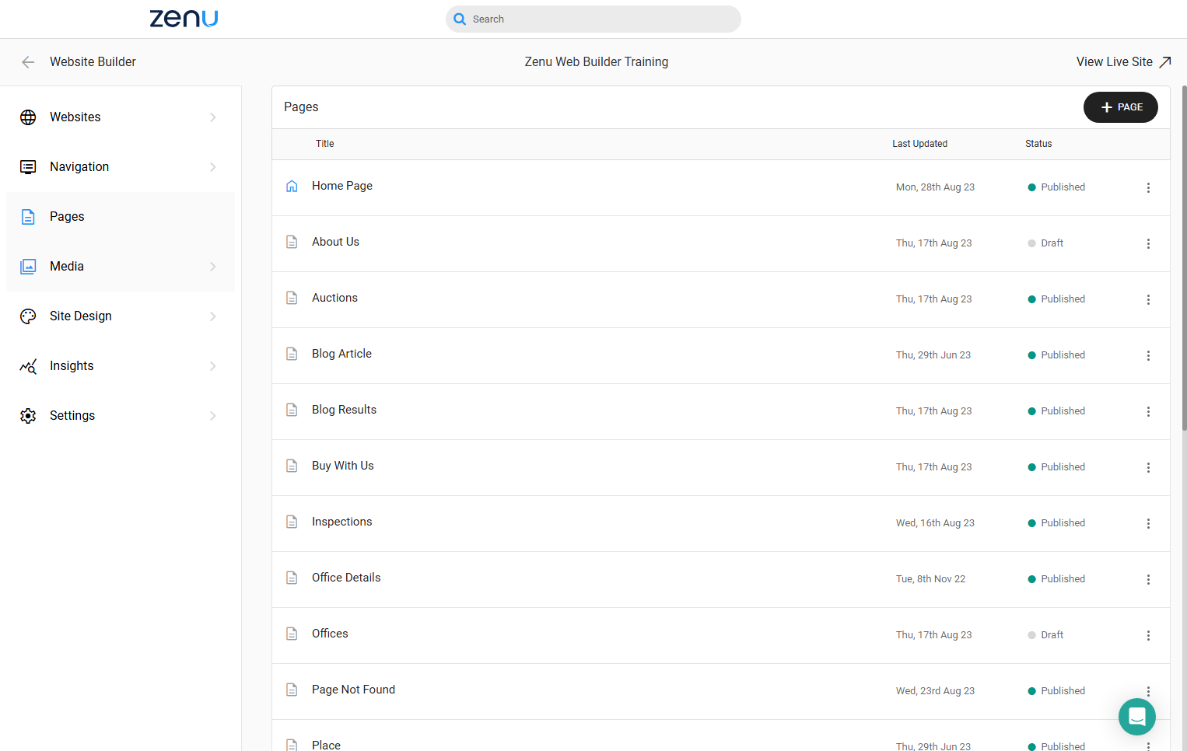The image size is (1187, 751).
Task: Open options menu for Blog Article row
Action: [x=1148, y=355]
